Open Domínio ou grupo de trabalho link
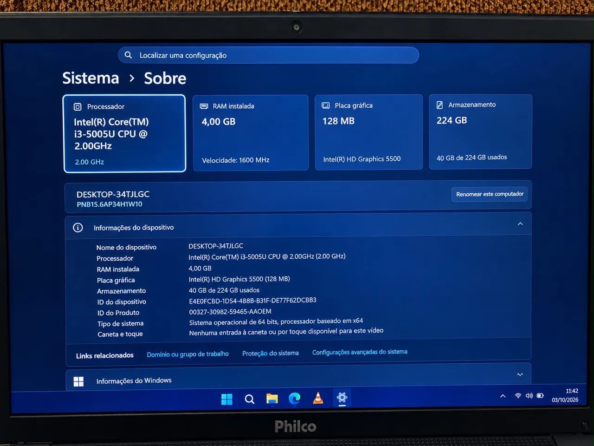Viewport: 594px width, 446px height. (x=188, y=354)
